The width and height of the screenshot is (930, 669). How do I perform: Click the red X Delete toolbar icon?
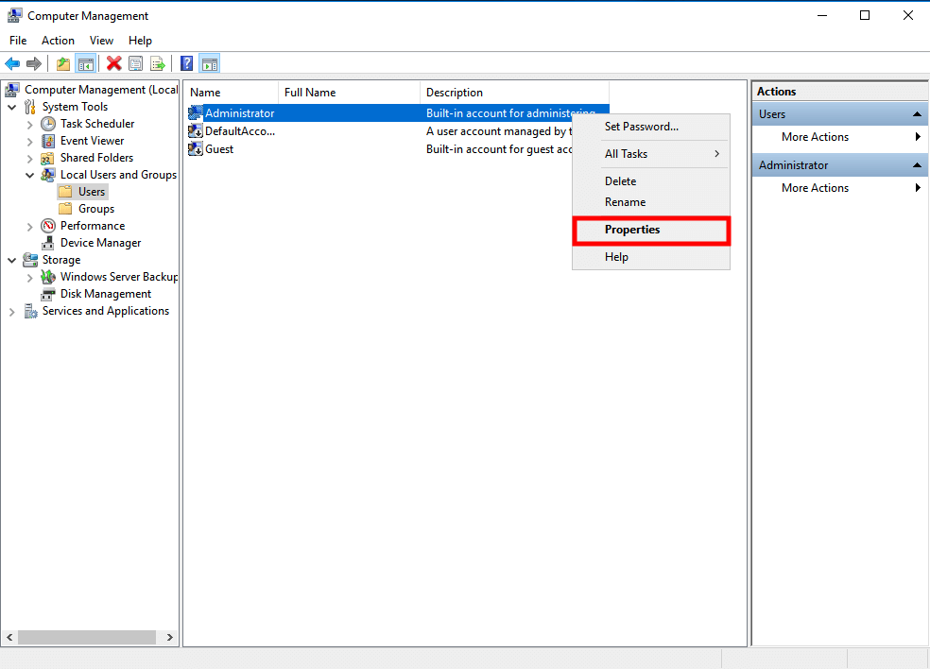(113, 63)
